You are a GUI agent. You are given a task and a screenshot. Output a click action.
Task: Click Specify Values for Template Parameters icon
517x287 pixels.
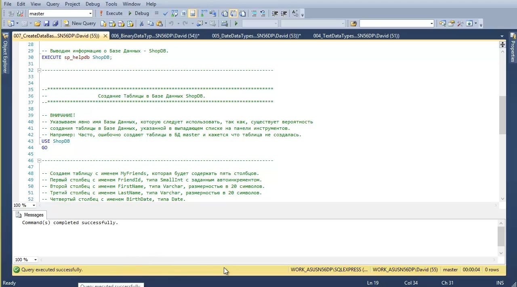(295, 13)
